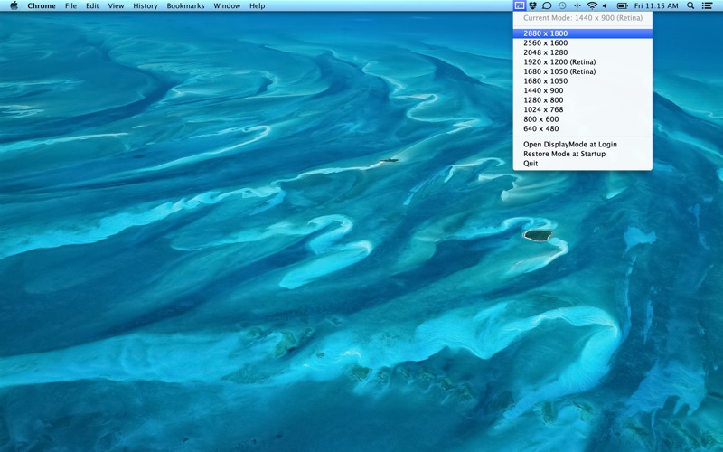Image resolution: width=723 pixels, height=452 pixels.
Task: Click the clock showing Fri 11:15 AM
Action: click(x=656, y=5)
